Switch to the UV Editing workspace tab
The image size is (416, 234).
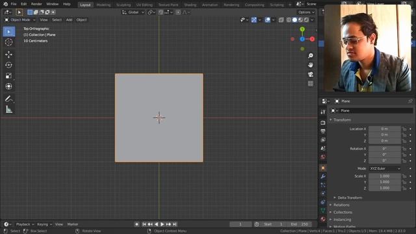[144, 5]
